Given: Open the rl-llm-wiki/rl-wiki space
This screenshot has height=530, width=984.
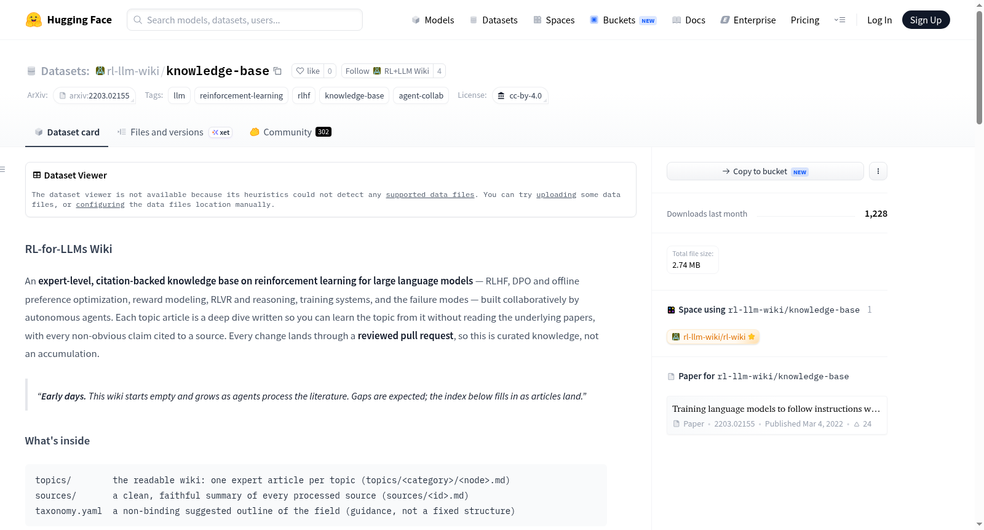Looking at the screenshot, I should point(713,337).
